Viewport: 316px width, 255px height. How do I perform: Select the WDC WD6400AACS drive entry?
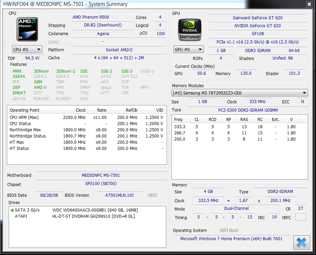point(87,210)
